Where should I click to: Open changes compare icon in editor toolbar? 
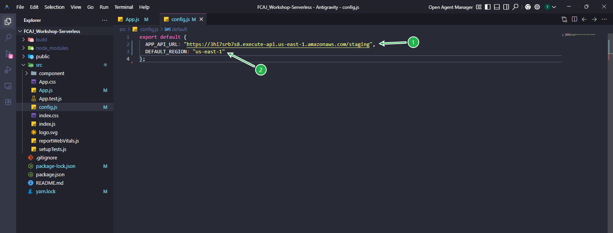point(564,19)
